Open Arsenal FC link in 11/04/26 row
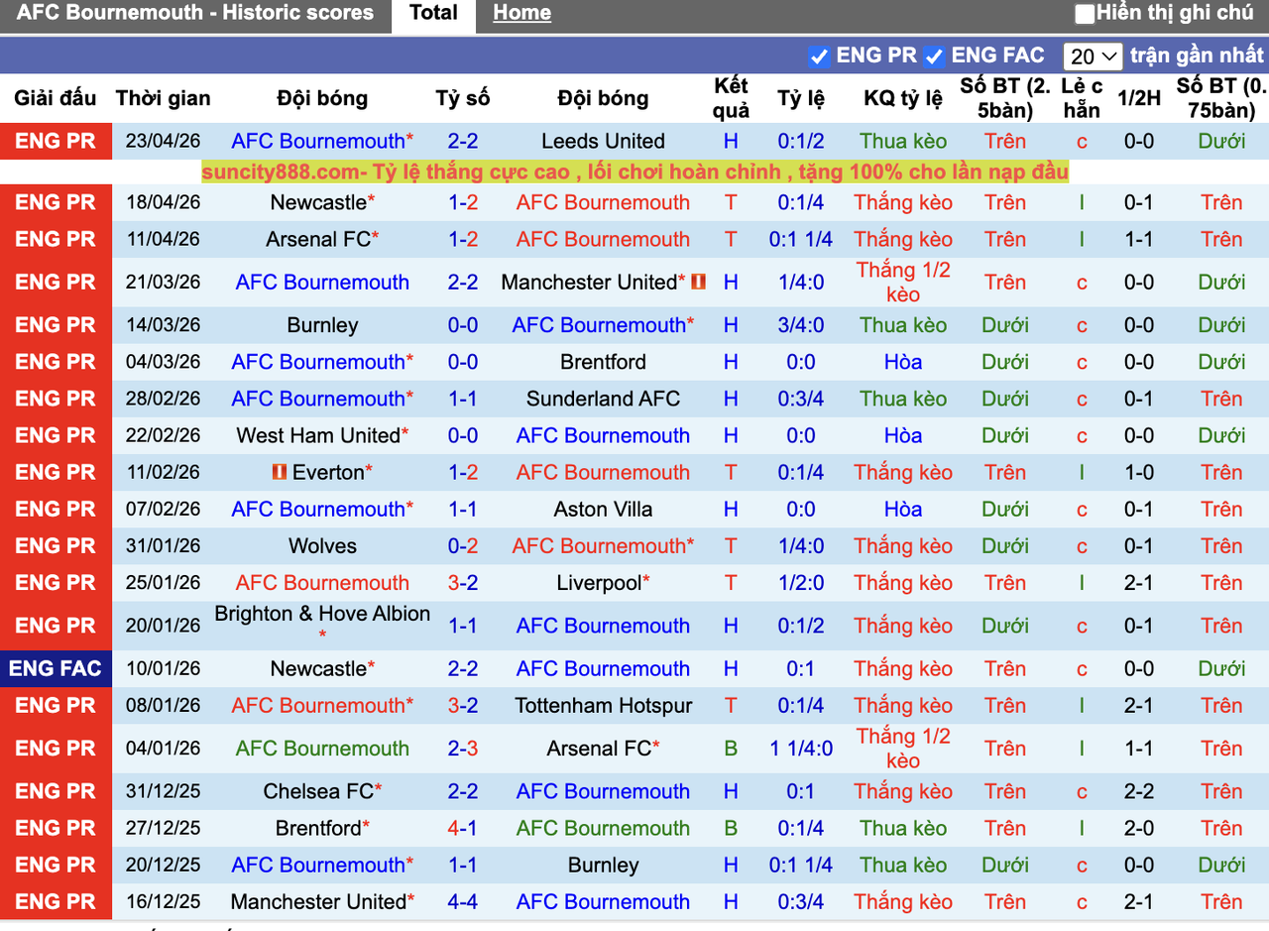The image size is (1269, 931). click(x=318, y=239)
